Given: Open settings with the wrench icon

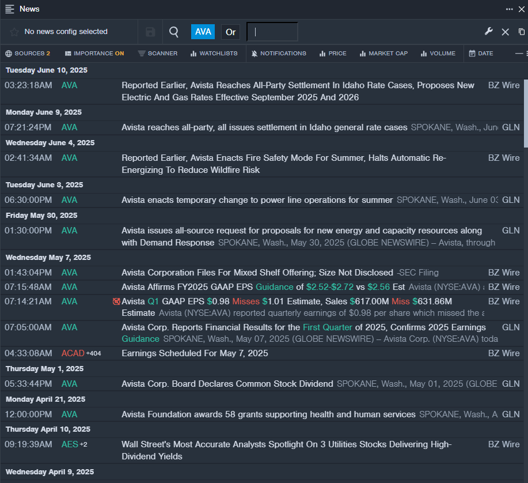Looking at the screenshot, I should [489, 31].
